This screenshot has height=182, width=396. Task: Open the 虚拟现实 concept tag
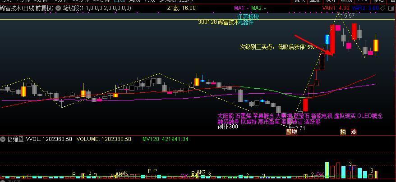click(345, 116)
